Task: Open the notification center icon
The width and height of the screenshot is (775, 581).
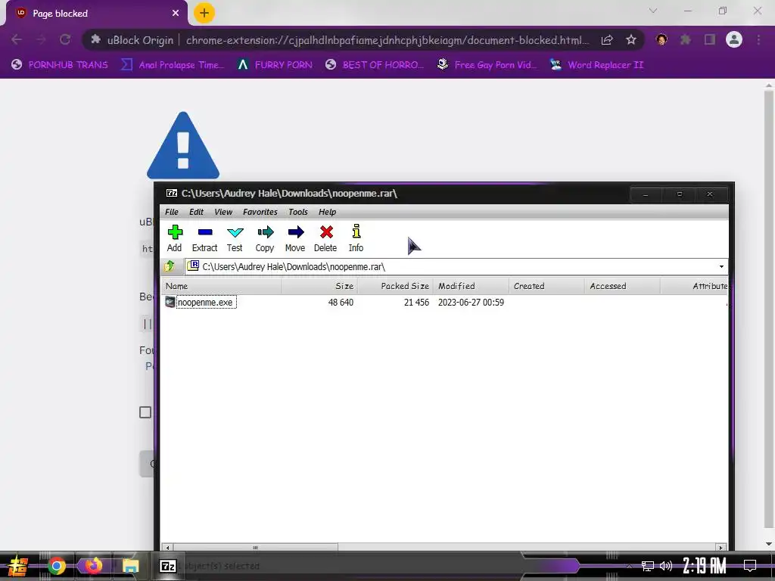Action: pos(750,565)
